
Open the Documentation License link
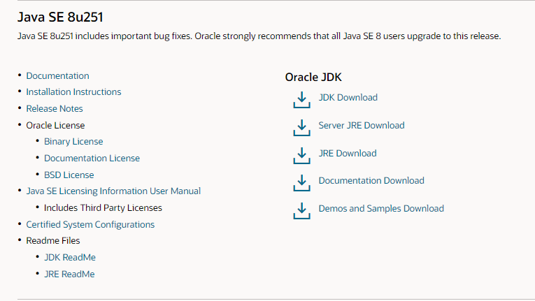point(92,158)
